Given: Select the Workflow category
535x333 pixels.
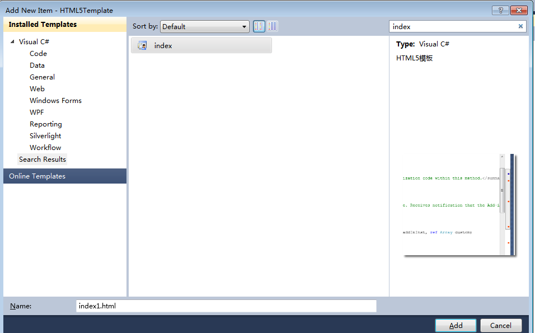Looking at the screenshot, I should click(x=45, y=148).
